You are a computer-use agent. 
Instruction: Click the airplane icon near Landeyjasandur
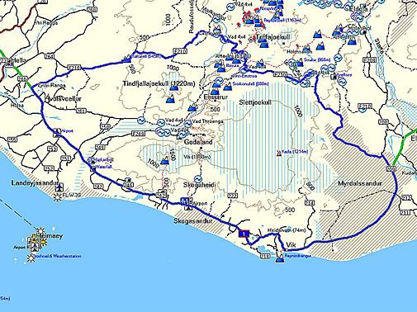59,187
